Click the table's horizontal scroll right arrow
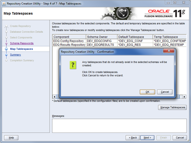The image size is (191, 143). pyautogui.click(x=184, y=97)
